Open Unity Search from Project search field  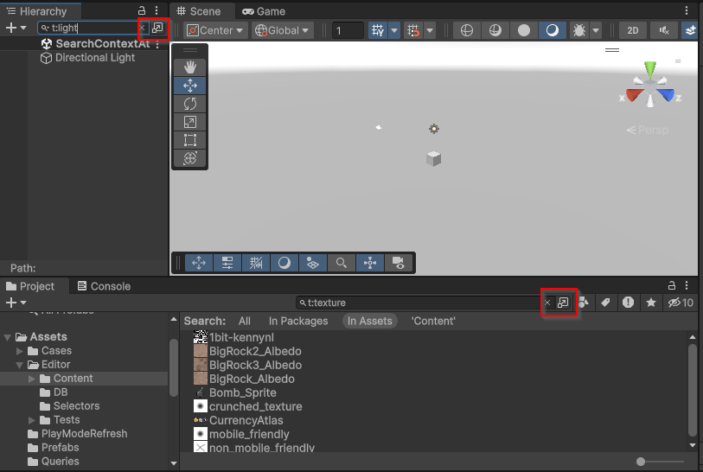point(563,303)
